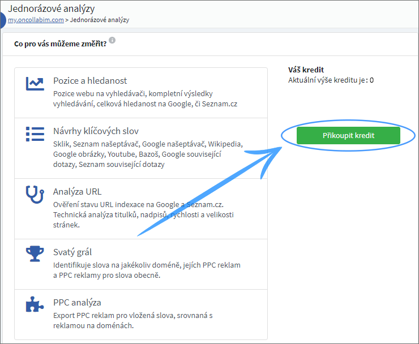
Task: Click the Svatý grál trophy icon
Action: pyautogui.click(x=35, y=253)
